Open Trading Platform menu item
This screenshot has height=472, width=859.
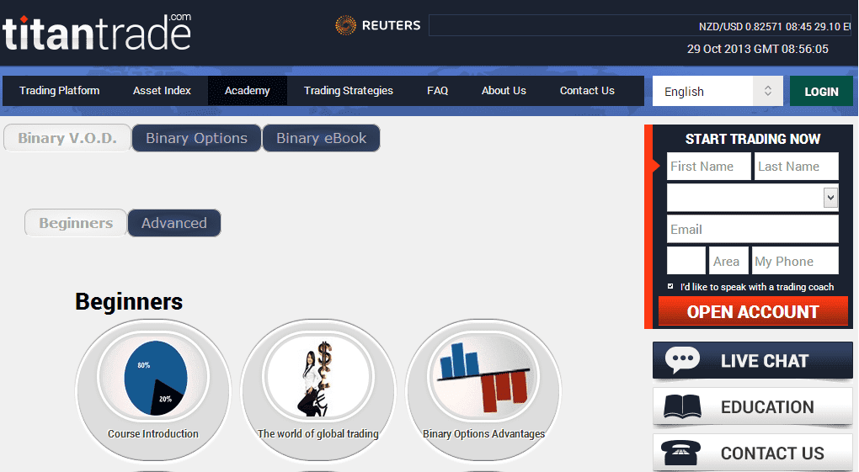[x=60, y=90]
